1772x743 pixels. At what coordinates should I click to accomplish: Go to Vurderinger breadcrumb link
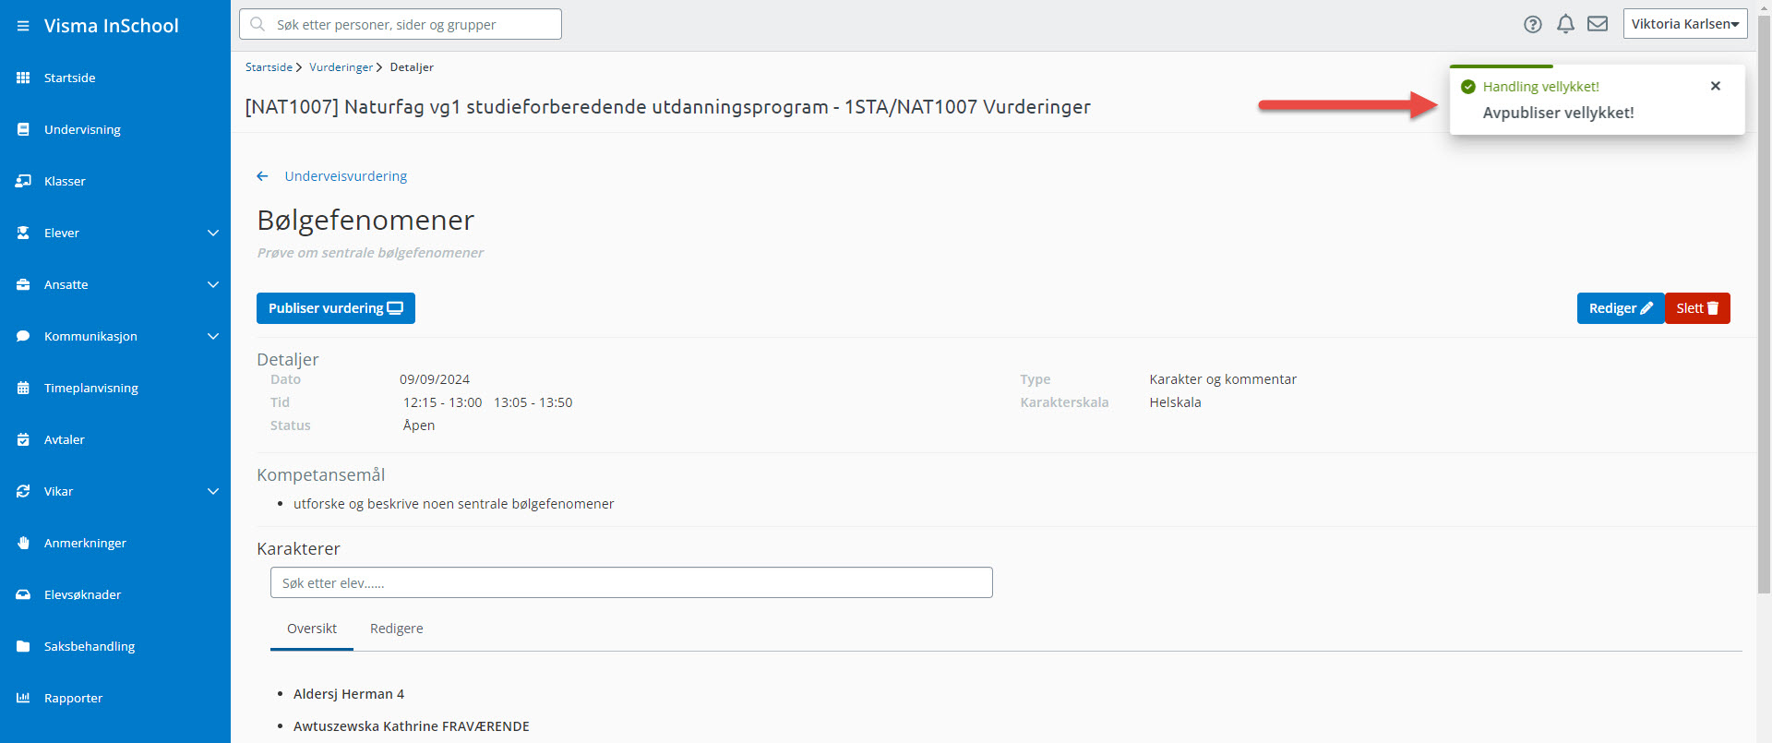[341, 67]
